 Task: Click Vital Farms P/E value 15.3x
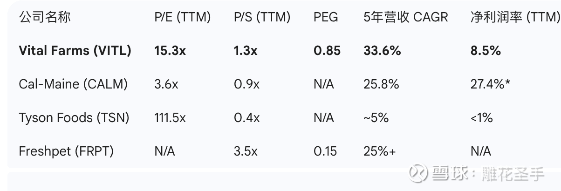click(170, 51)
